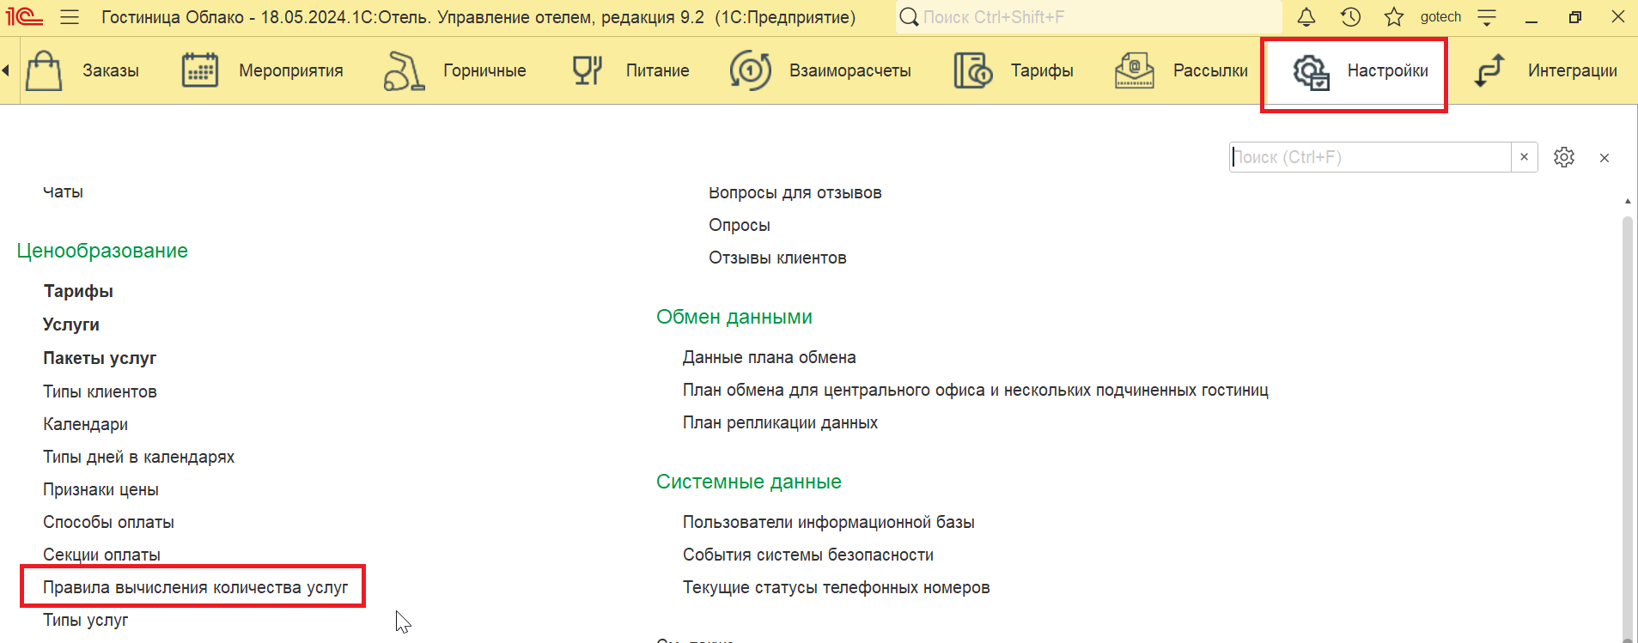Open the Опросы link
The height and width of the screenshot is (643, 1638).
(x=740, y=225)
